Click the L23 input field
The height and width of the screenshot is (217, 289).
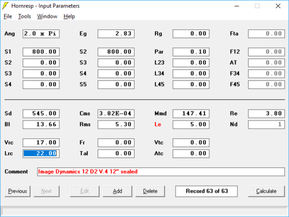tap(191, 63)
